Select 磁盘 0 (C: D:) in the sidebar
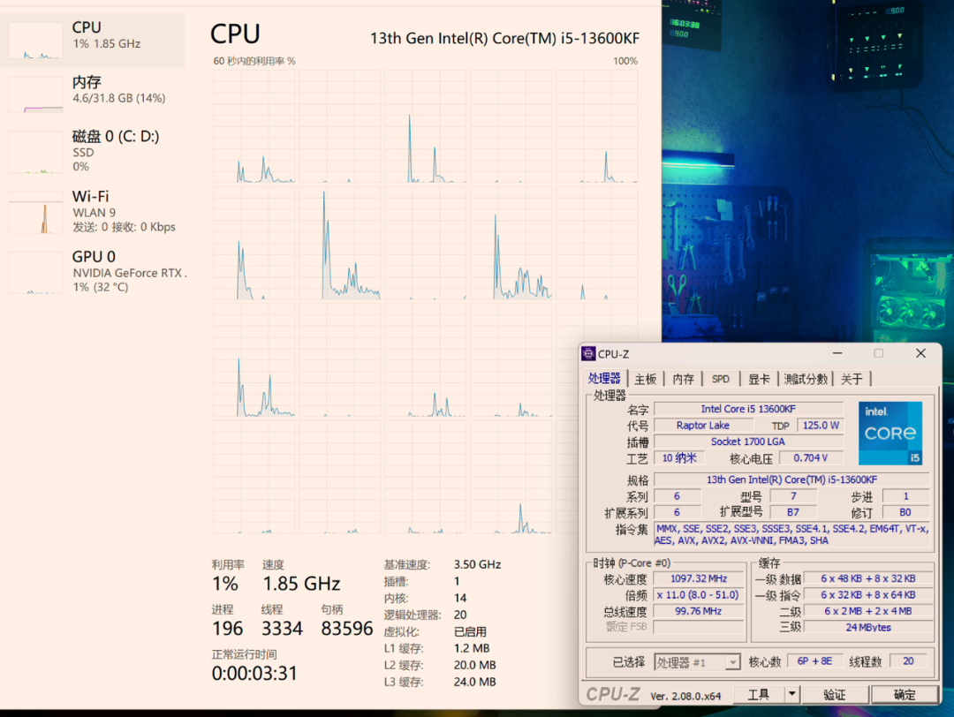The width and height of the screenshot is (954, 717). [93, 151]
